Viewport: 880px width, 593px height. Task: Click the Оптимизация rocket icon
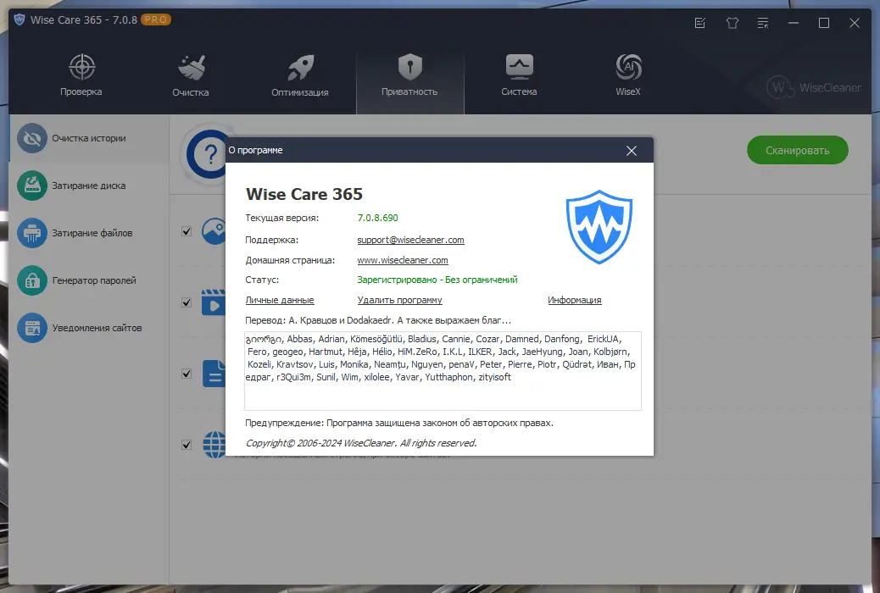click(301, 67)
